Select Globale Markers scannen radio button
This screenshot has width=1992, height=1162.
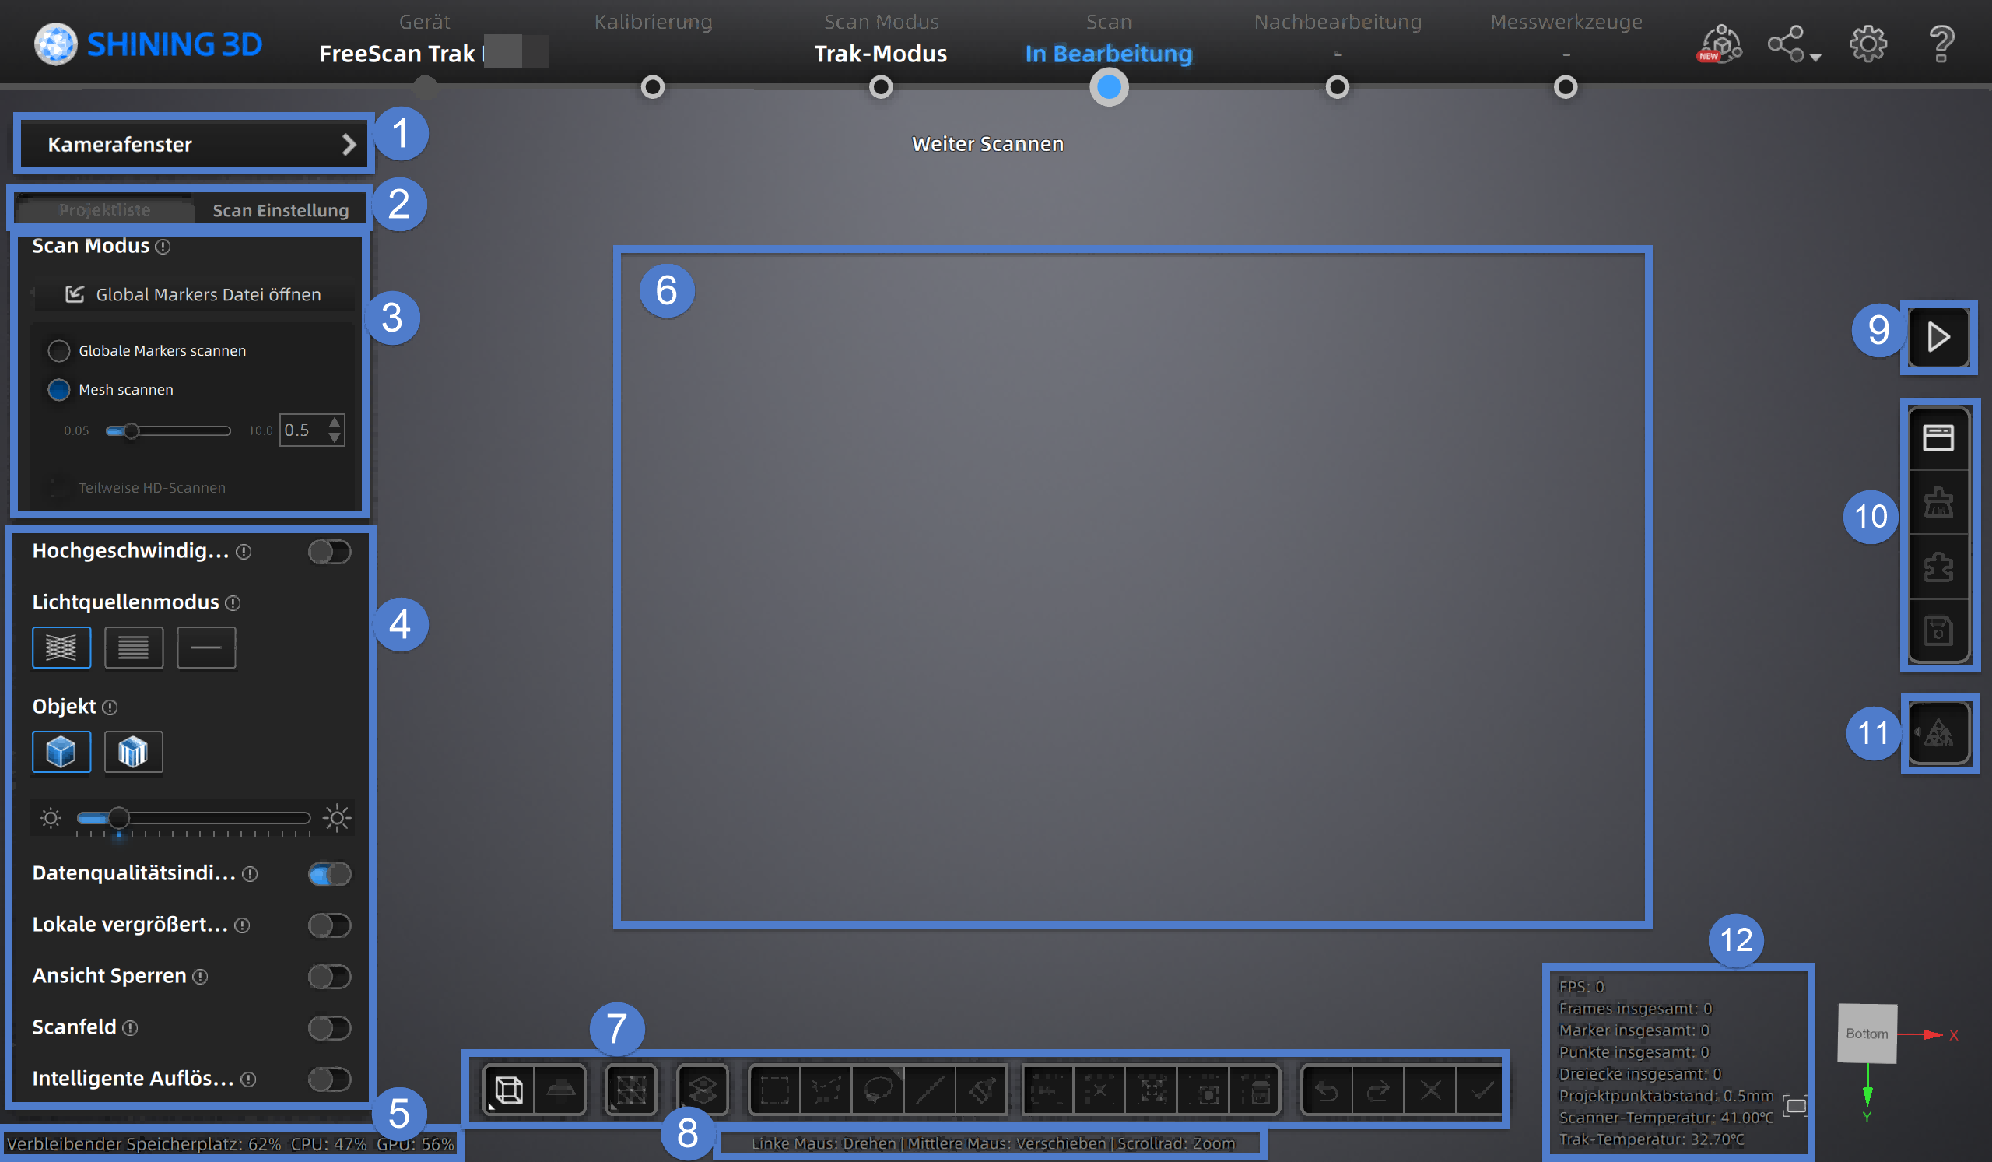click(59, 351)
